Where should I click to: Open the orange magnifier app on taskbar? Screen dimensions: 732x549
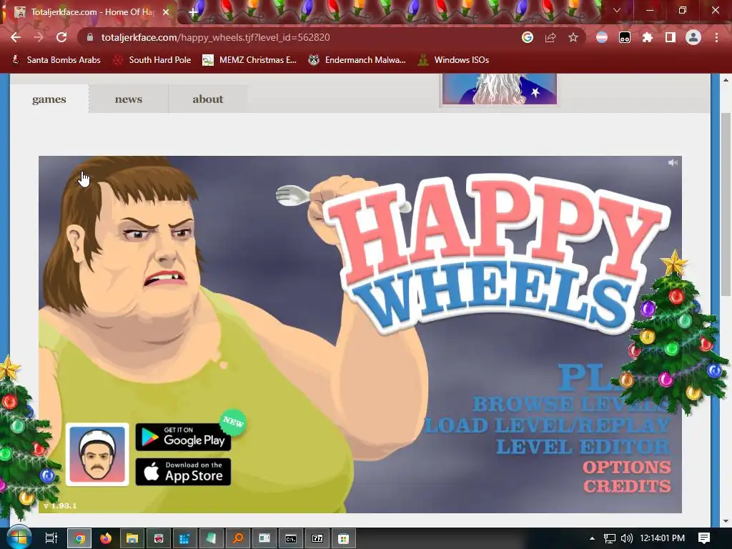pos(237,539)
